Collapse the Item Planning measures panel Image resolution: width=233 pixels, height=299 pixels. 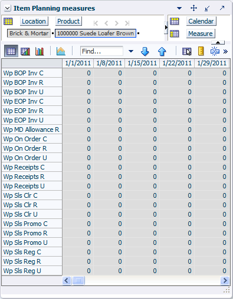tap(7, 8)
